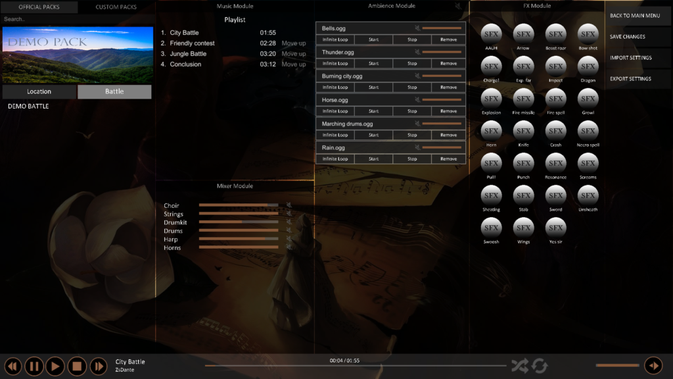Enable shuffle playback
The width and height of the screenshot is (673, 379).
[519, 366]
